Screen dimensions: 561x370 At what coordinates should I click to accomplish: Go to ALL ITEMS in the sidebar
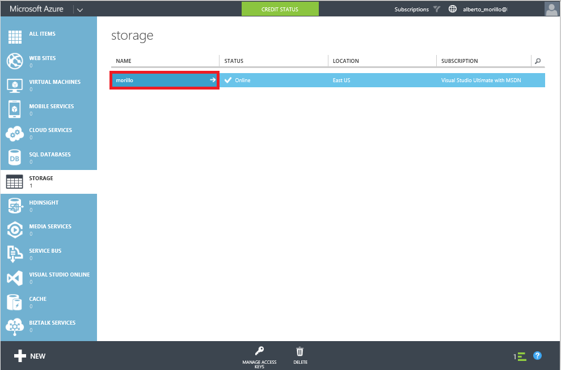42,33
